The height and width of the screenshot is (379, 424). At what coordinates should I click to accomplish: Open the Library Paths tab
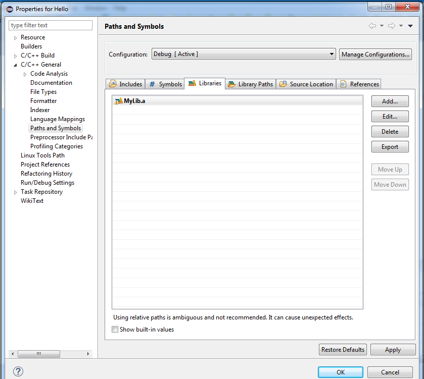coord(251,84)
